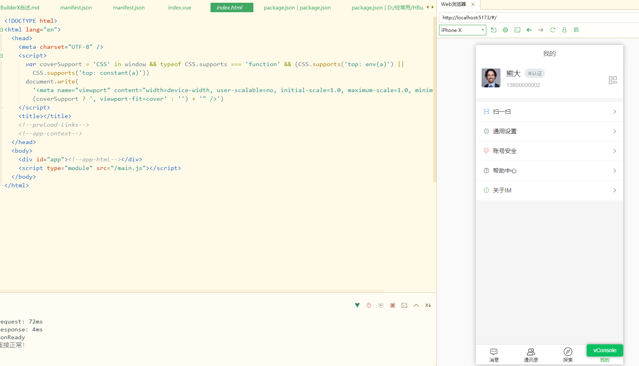The image size is (639, 366).
Task: Open Web browser settings gear icon
Action: [506, 30]
